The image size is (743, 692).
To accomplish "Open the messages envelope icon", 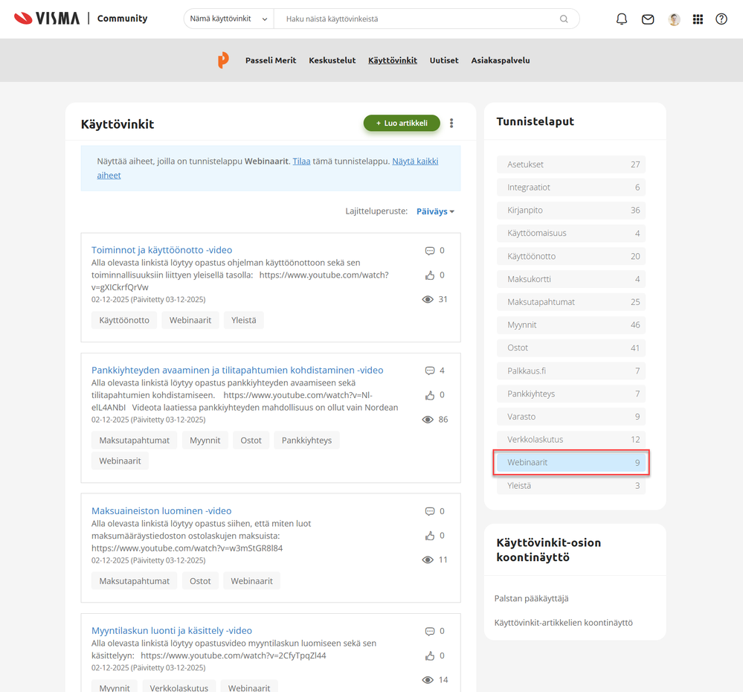I will tap(647, 19).
